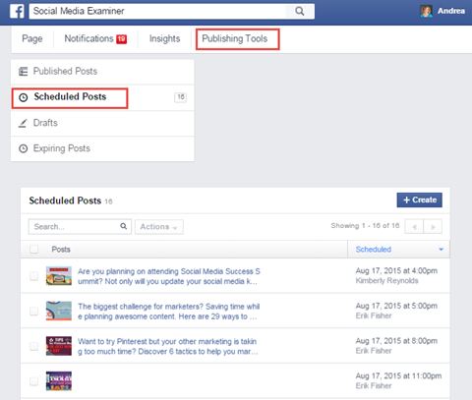
Task: Tick checkbox for Social Media Success Summit post
Action: (33, 276)
